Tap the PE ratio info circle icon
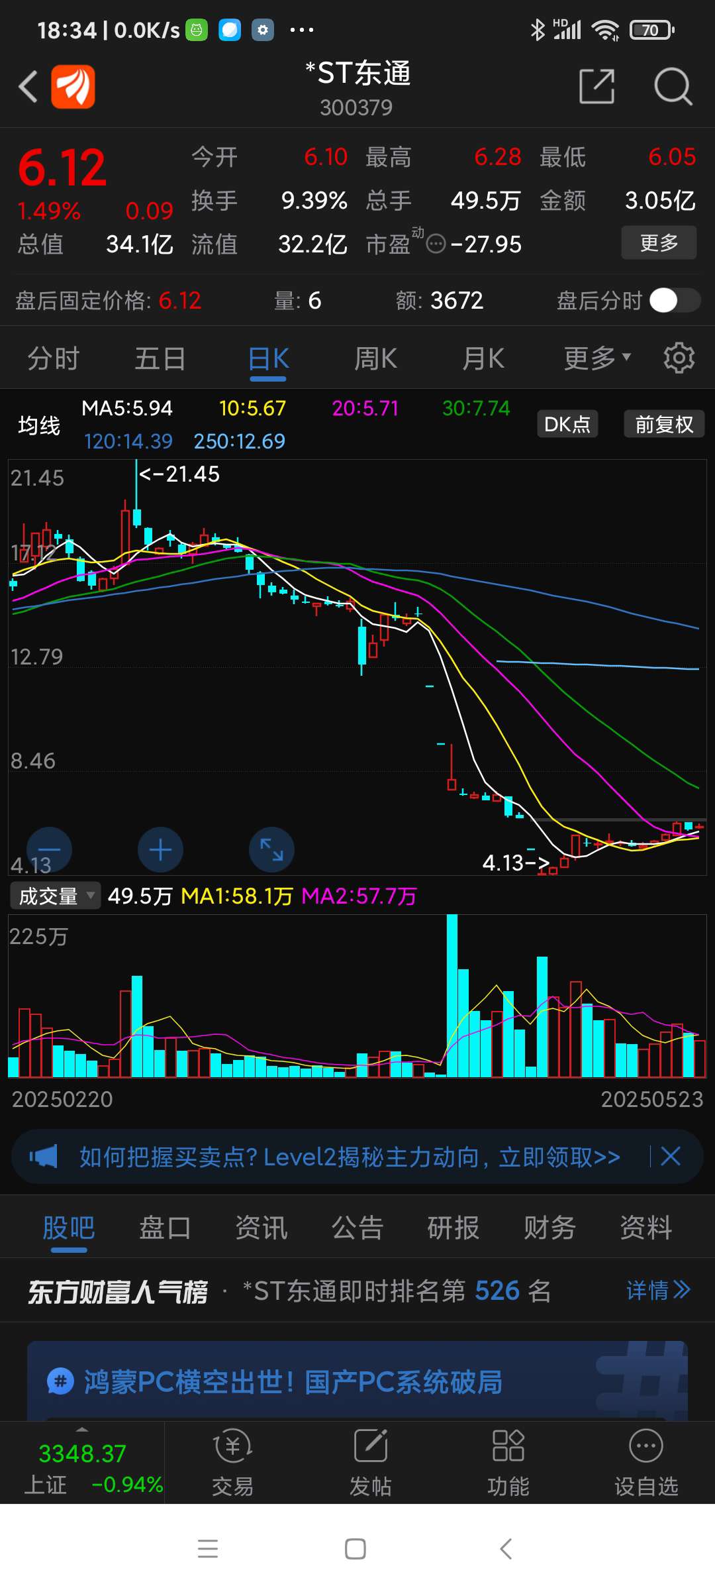Screen dimensions: 715x1590 point(436,244)
